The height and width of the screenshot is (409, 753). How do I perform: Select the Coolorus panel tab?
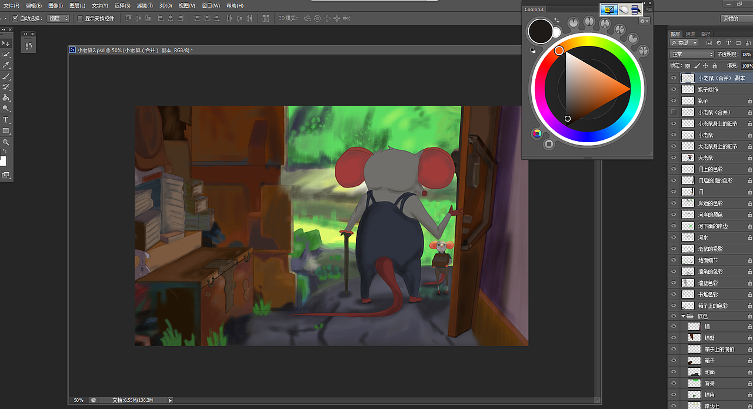[534, 9]
